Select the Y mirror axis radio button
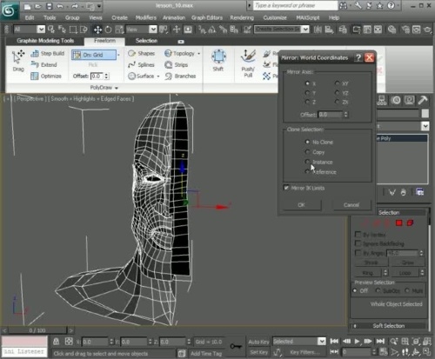This screenshot has width=435, height=359. (x=307, y=93)
